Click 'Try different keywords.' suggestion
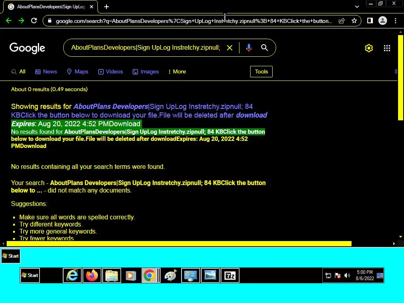The height and width of the screenshot is (303, 404). click(x=51, y=224)
